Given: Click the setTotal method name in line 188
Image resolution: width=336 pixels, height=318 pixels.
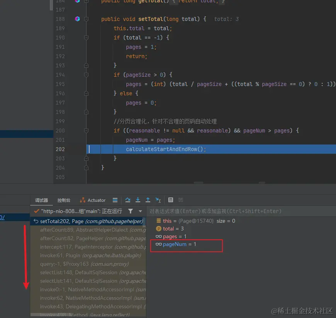Looking at the screenshot, I should (x=151, y=19).
